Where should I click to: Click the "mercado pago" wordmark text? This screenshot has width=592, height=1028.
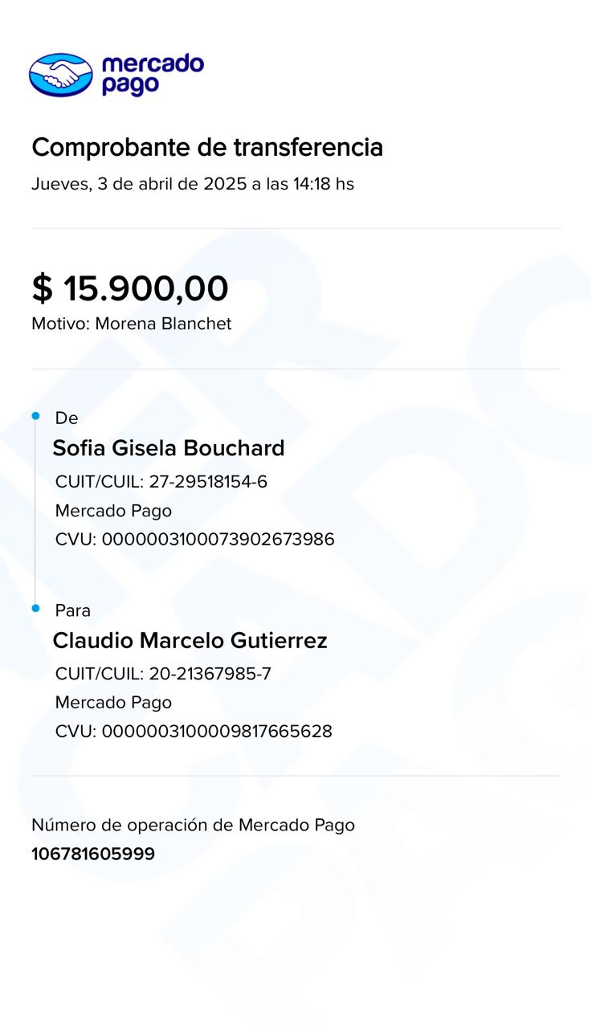153,75
